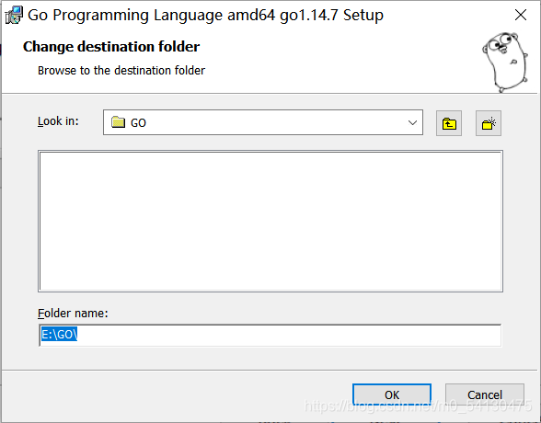541x423 pixels.
Task: Click the Look in label
Action: [x=58, y=121]
